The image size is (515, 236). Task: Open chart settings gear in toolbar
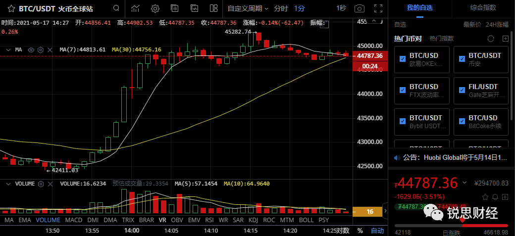pyautogui.click(x=155, y=8)
